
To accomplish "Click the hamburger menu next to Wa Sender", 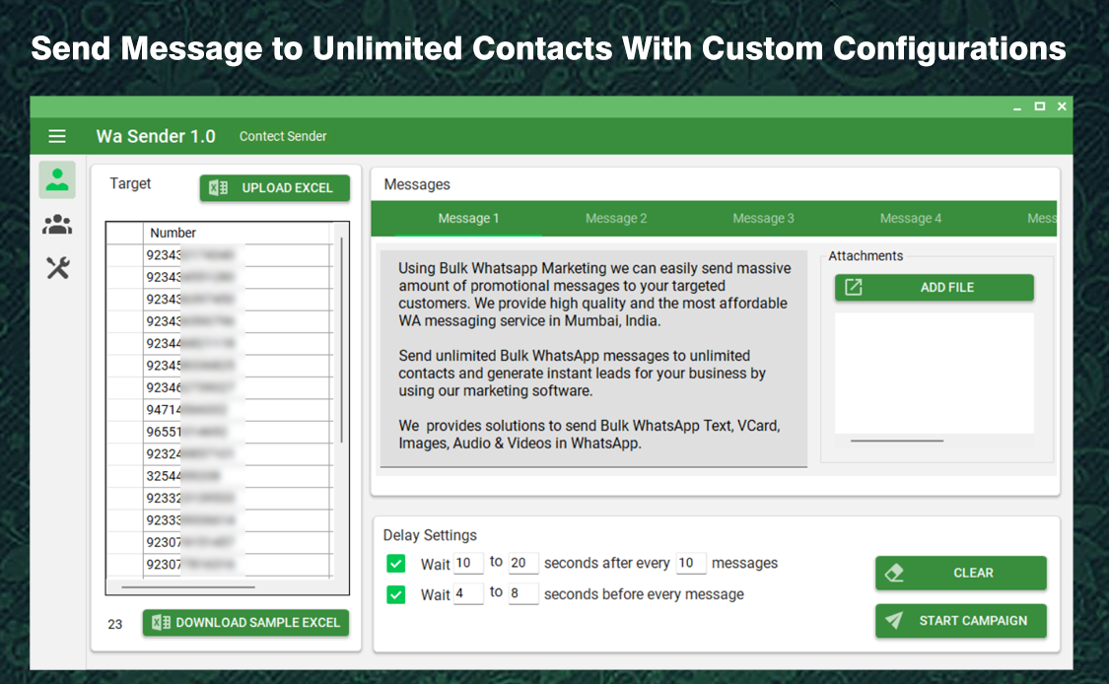I will point(57,136).
